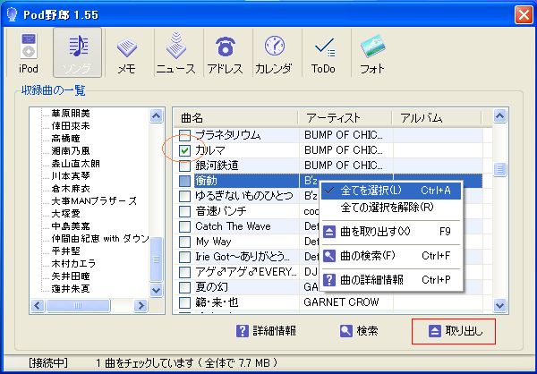Screen dimensions: 537x374
Task: Check the 音速パンチ checkbox
Action: (x=185, y=211)
